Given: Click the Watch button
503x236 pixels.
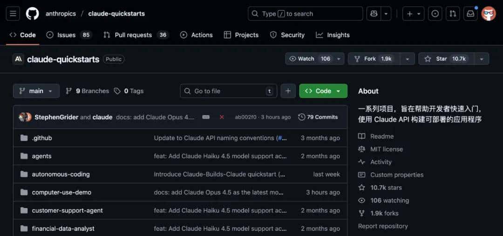Looking at the screenshot, I should [x=310, y=59].
